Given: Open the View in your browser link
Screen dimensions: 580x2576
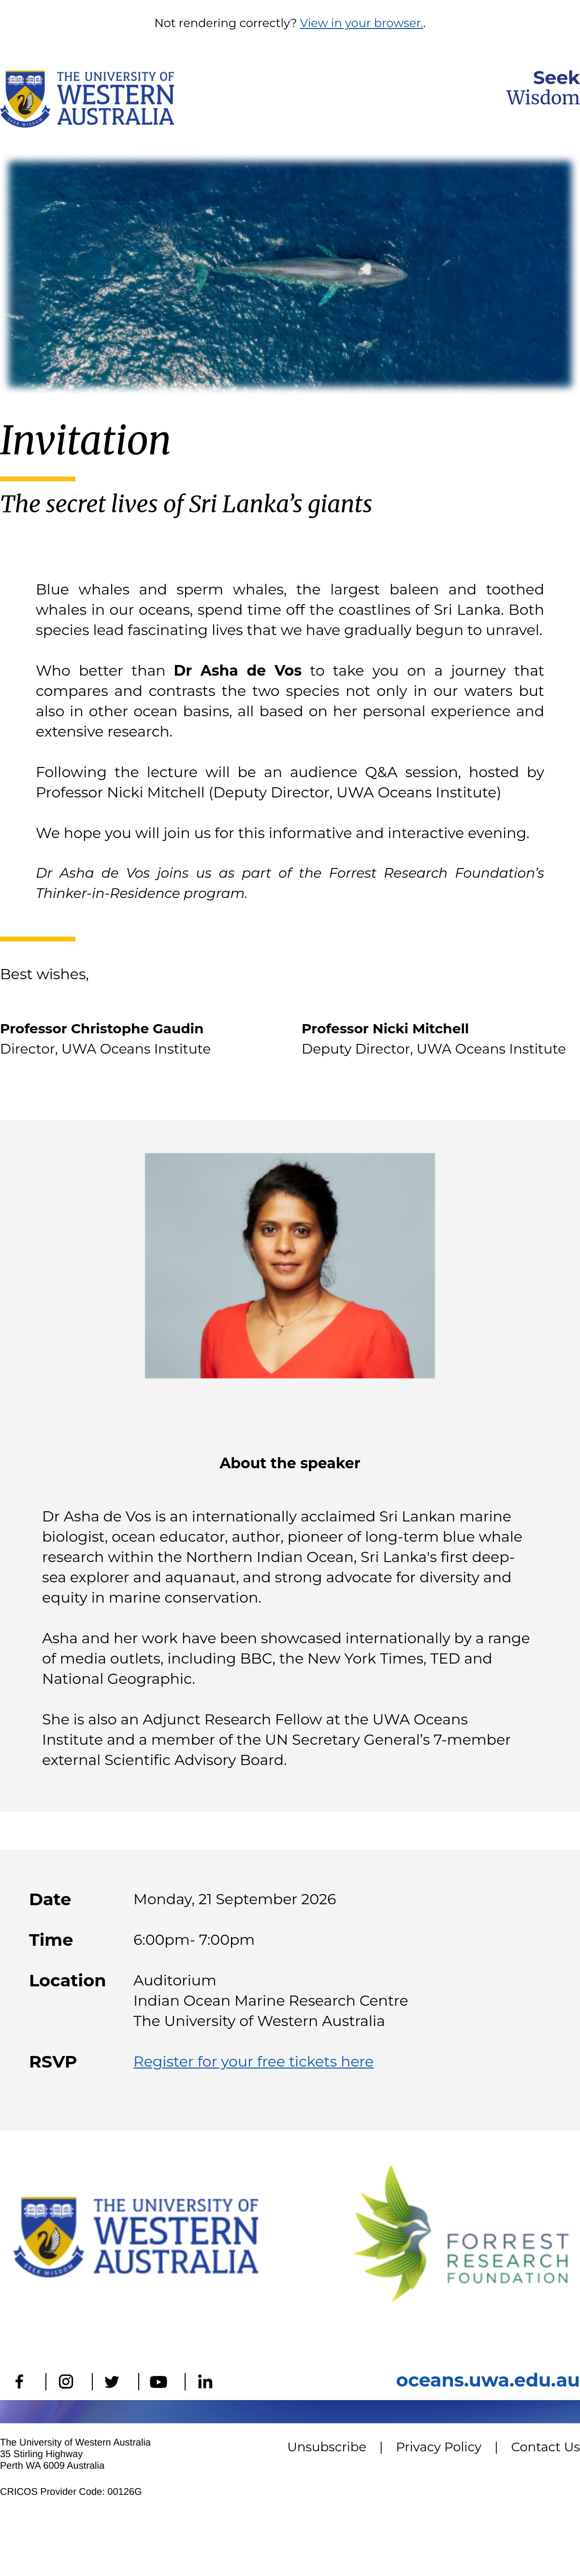Looking at the screenshot, I should pyautogui.click(x=361, y=23).
